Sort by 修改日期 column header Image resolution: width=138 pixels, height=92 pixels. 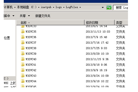pos(100,23)
